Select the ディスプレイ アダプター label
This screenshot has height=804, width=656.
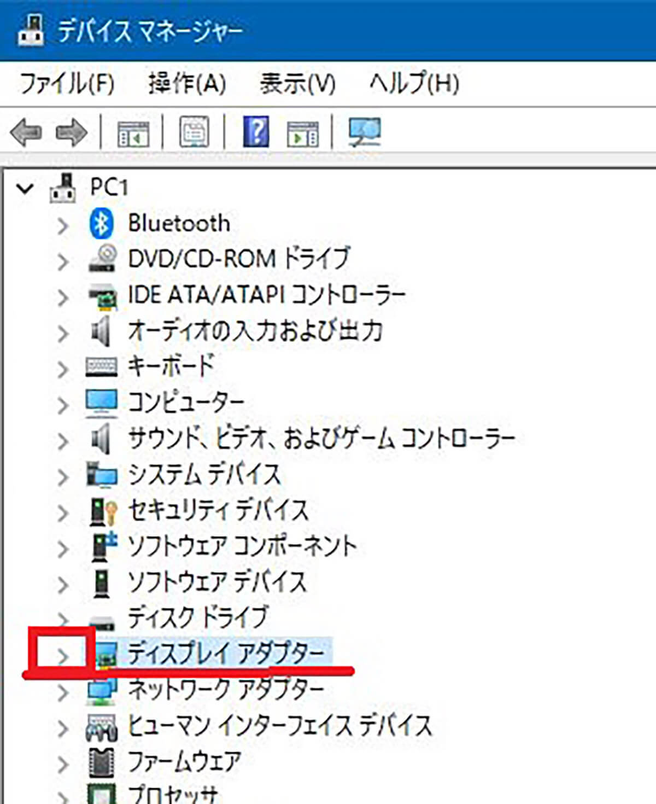click(x=226, y=653)
